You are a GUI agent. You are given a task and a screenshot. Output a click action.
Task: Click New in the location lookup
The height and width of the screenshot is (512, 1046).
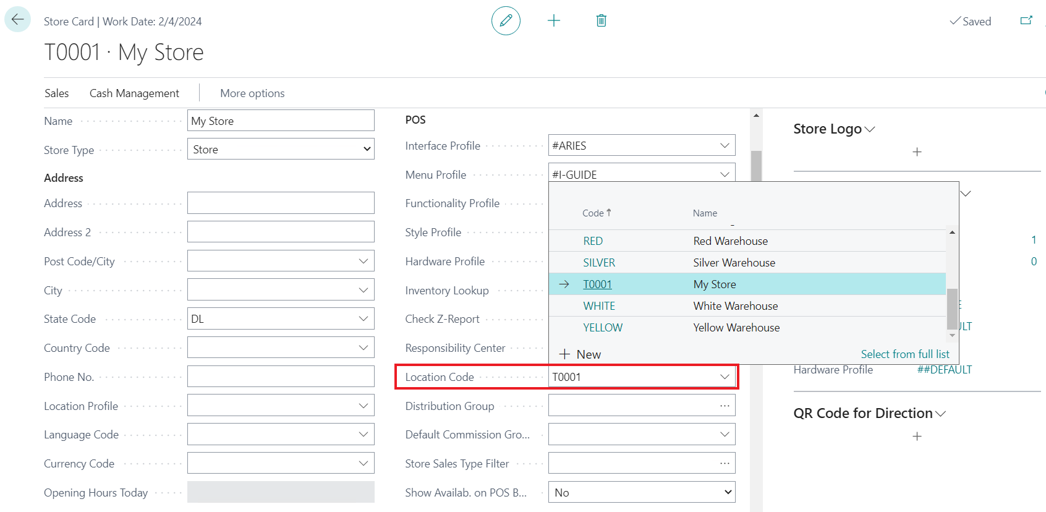click(580, 354)
